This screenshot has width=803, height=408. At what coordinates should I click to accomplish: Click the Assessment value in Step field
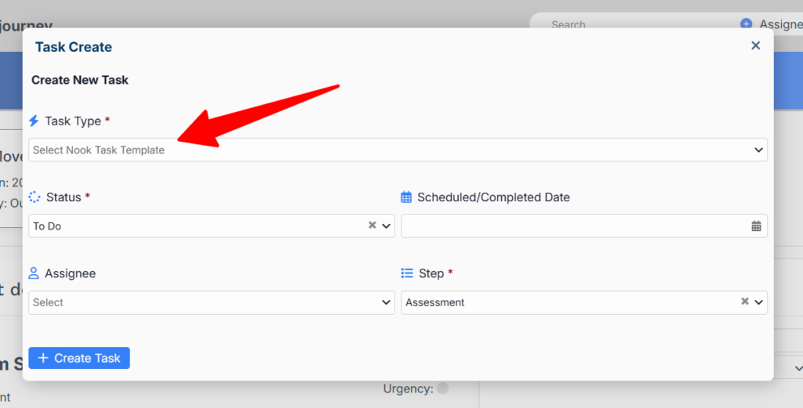435,302
